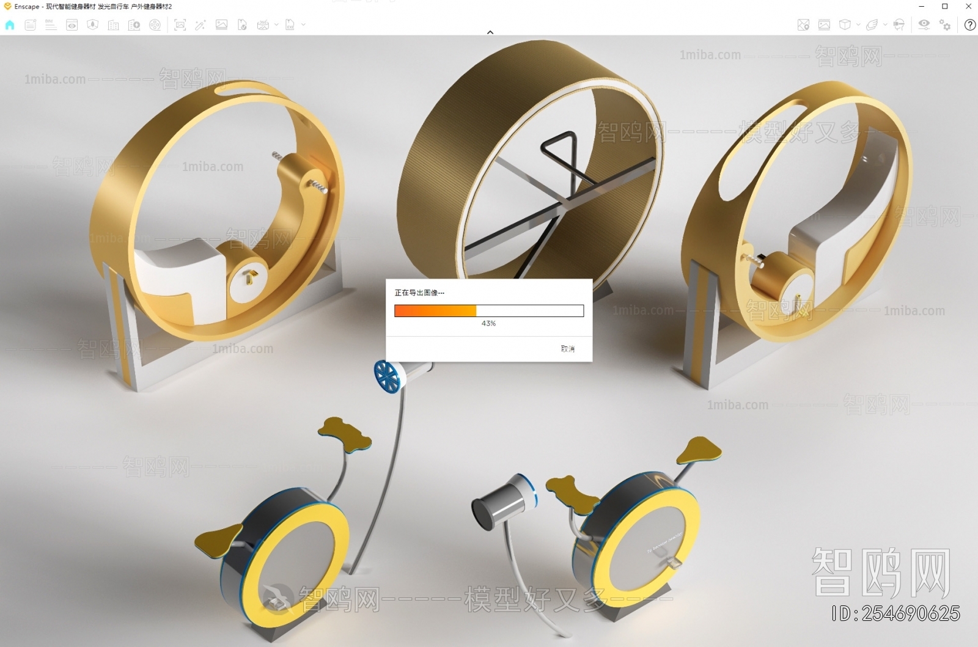The height and width of the screenshot is (647, 978).
Task: Collapse the toolbar with the top chevron
Action: [x=490, y=32]
